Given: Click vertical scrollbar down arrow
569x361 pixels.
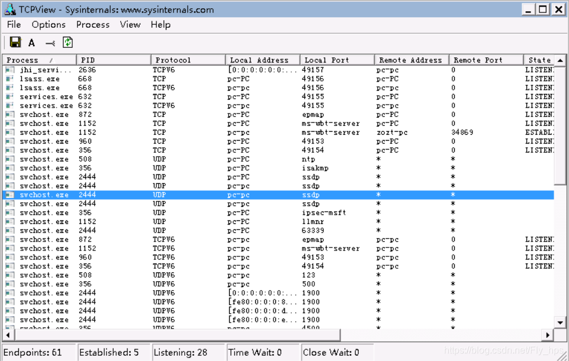Looking at the screenshot, I should point(560,322).
